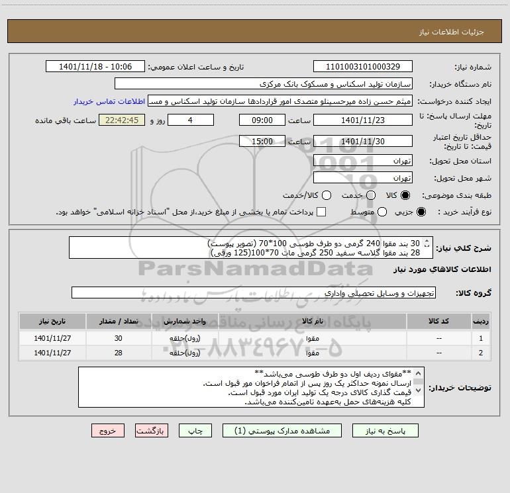Click row 1 unit (رول)حلقه cell

pos(185,338)
